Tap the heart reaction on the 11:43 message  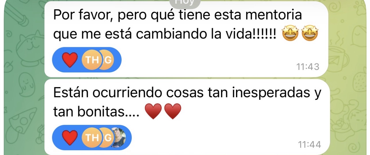tap(70, 60)
